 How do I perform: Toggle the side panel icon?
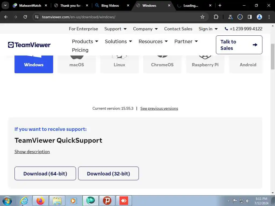(x=250, y=17)
